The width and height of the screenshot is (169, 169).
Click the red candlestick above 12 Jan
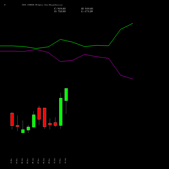[55, 124]
